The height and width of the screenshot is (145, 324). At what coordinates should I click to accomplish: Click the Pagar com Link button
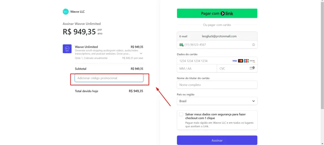217,13
